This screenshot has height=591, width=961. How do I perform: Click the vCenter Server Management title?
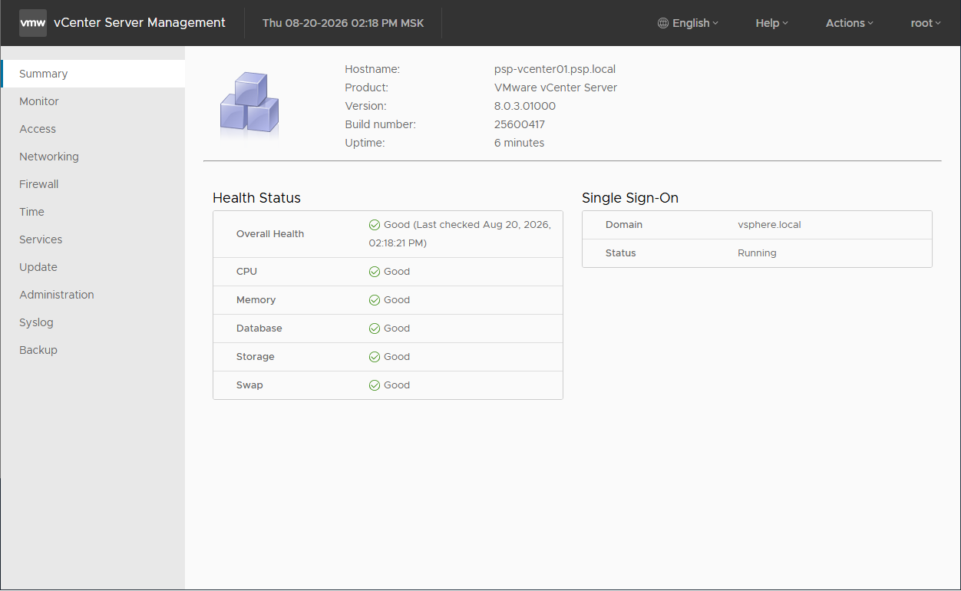pos(140,22)
